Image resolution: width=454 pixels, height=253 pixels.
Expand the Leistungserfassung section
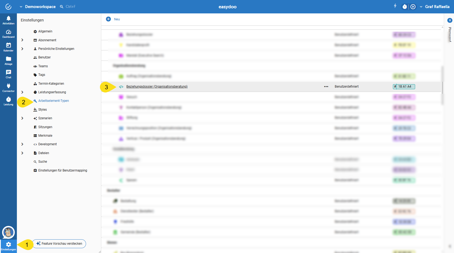point(22,92)
